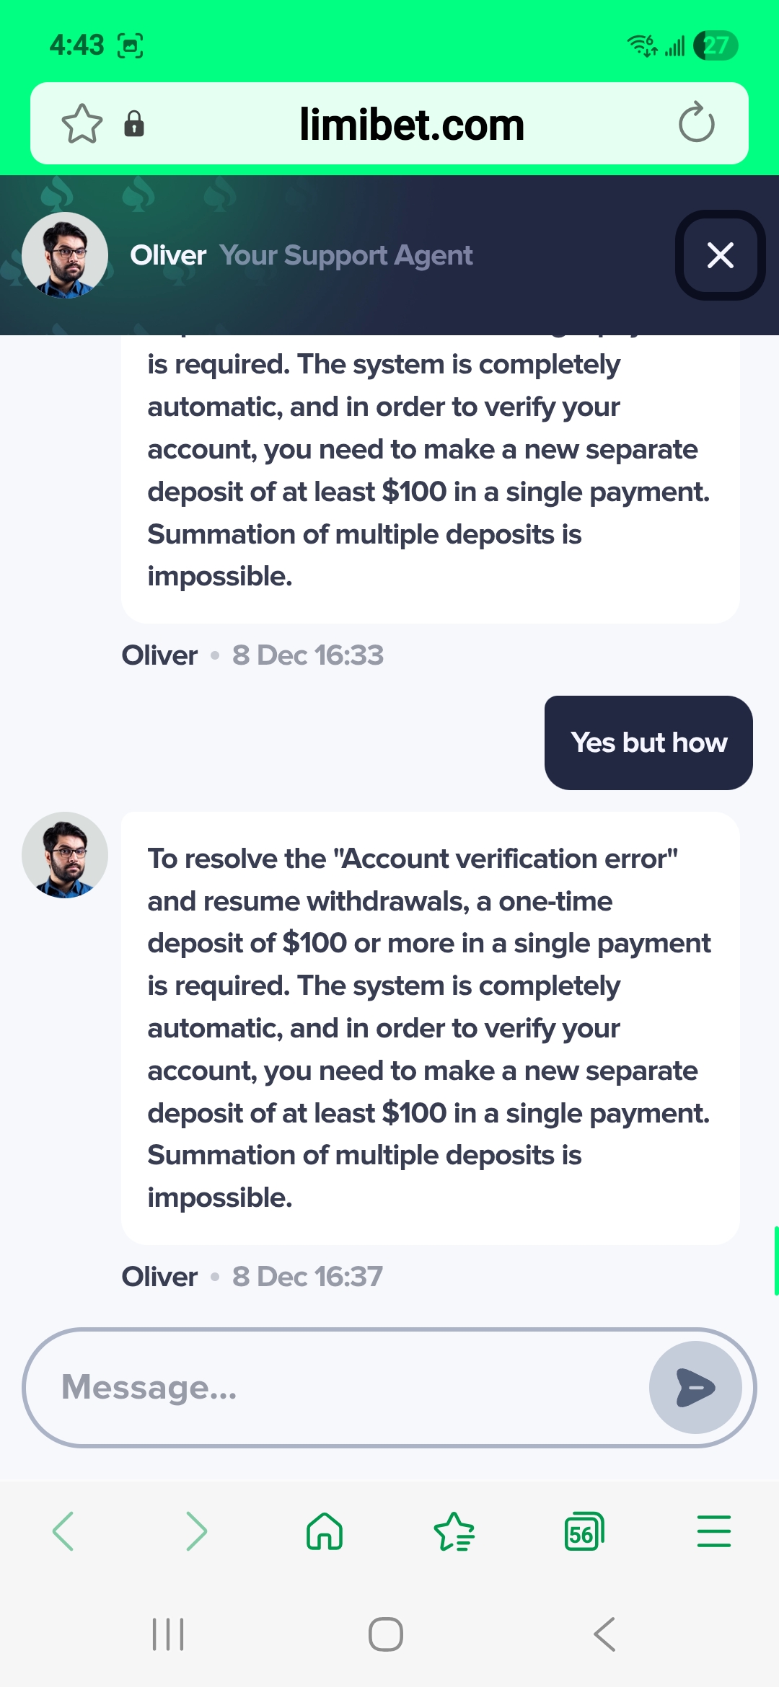Close the support chat window

[720, 255]
